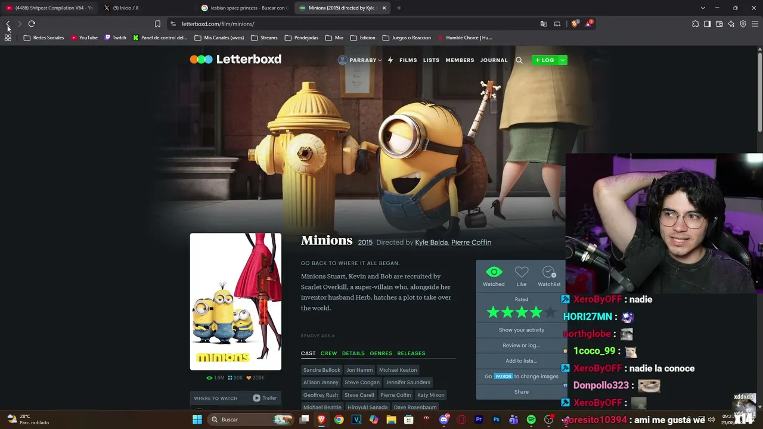Screen dimensions: 763x429
Task: Click Show your activity
Action: [x=522, y=330]
